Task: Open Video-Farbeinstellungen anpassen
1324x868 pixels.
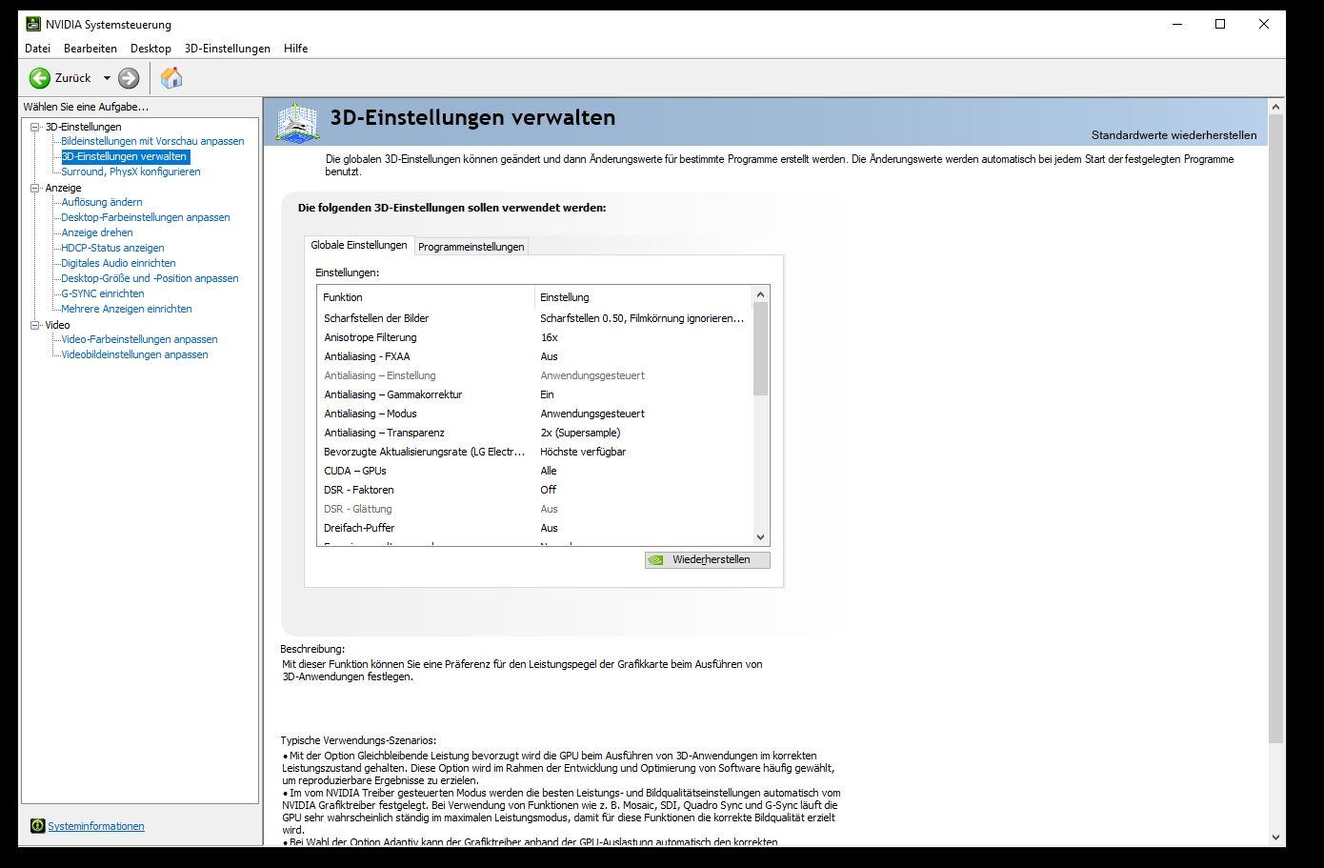Action: coord(139,339)
